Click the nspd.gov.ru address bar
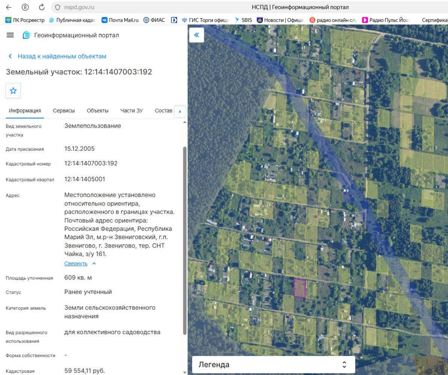This screenshot has width=448, height=375. 79,7
